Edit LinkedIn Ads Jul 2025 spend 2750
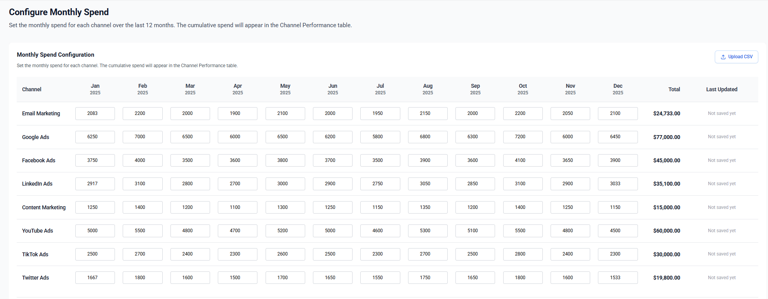Screen dimensions: 768x299 [x=380, y=184]
